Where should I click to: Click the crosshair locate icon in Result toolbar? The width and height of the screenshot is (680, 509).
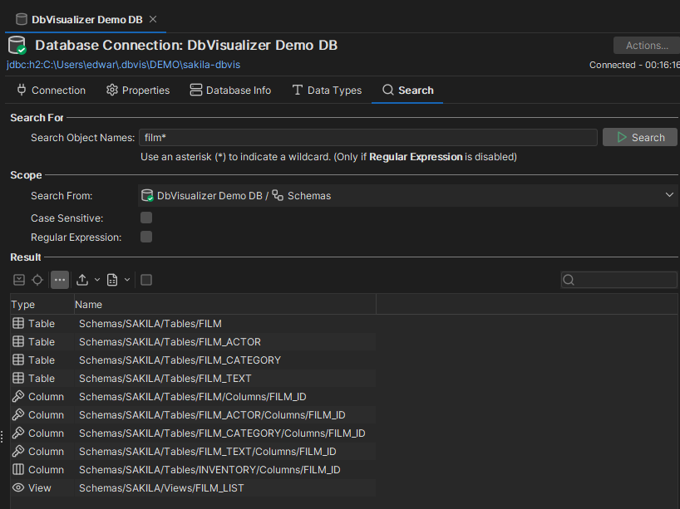37,280
